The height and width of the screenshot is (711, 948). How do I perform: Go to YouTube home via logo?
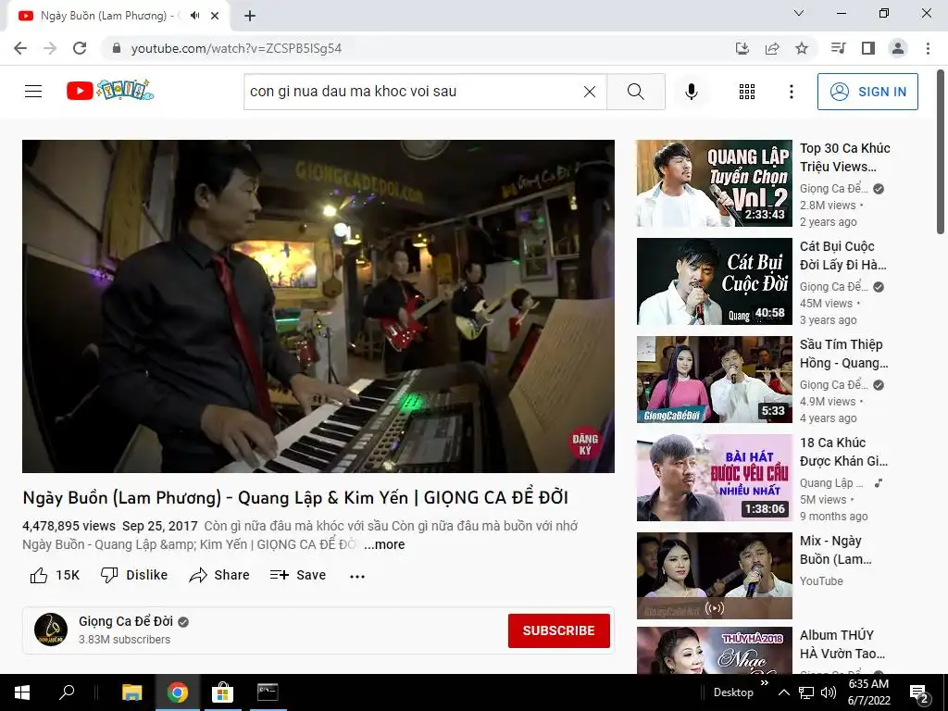110,91
